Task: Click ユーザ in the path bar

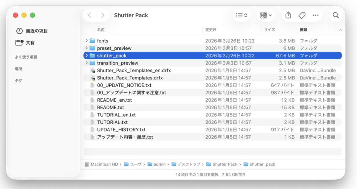Action: (136, 165)
